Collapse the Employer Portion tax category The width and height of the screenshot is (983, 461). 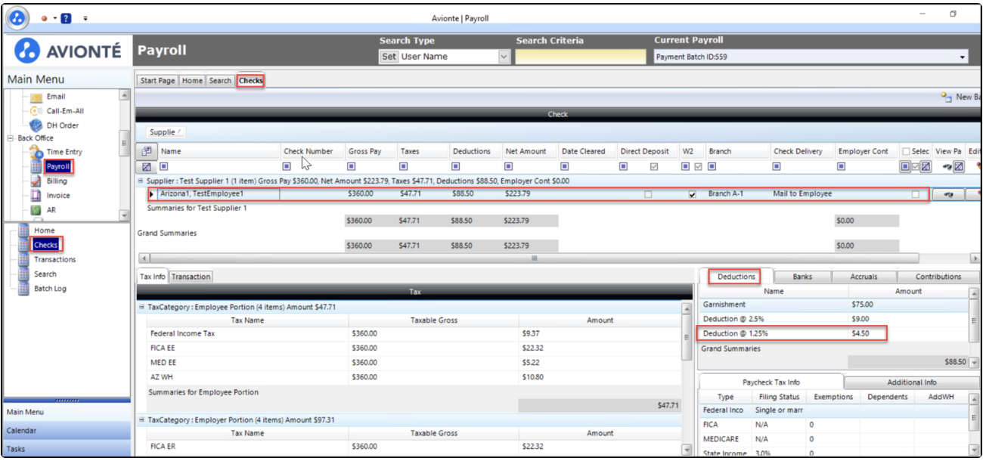pos(141,419)
